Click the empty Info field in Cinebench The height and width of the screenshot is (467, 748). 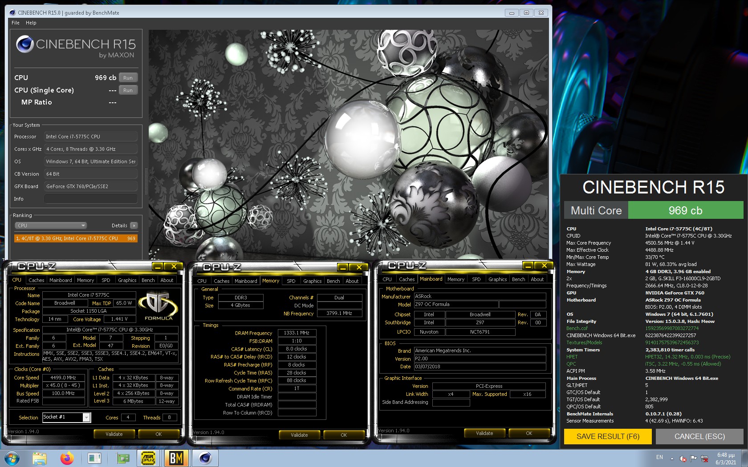pyautogui.click(x=90, y=199)
